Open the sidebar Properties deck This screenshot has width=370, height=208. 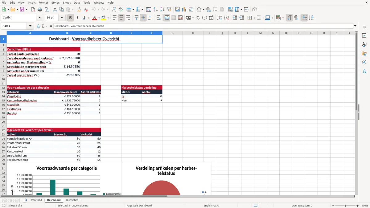click(x=364, y=36)
